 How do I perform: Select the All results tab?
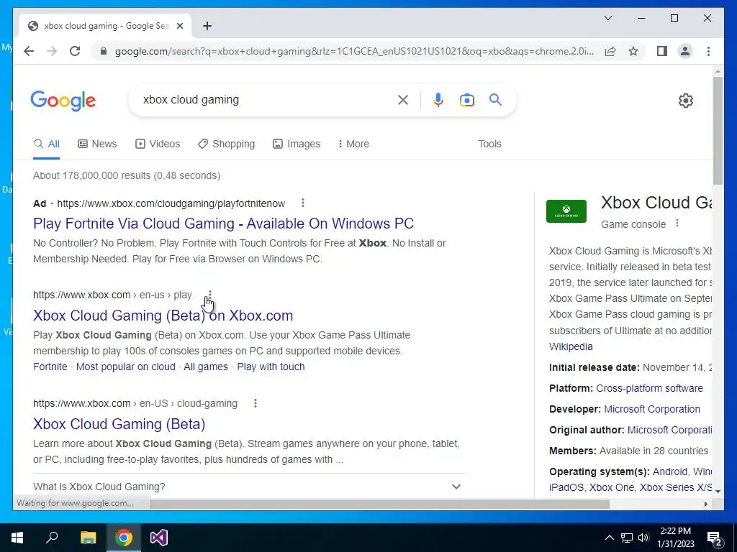tap(47, 144)
